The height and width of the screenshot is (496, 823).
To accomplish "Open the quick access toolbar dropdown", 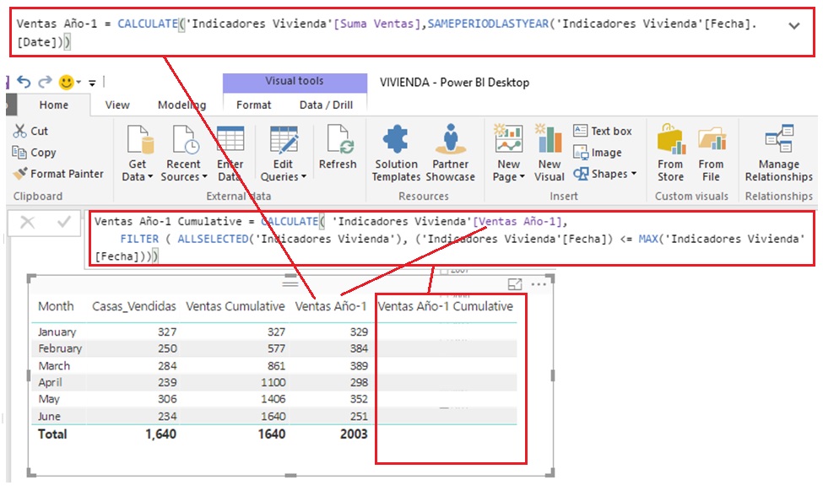I will pos(92,83).
